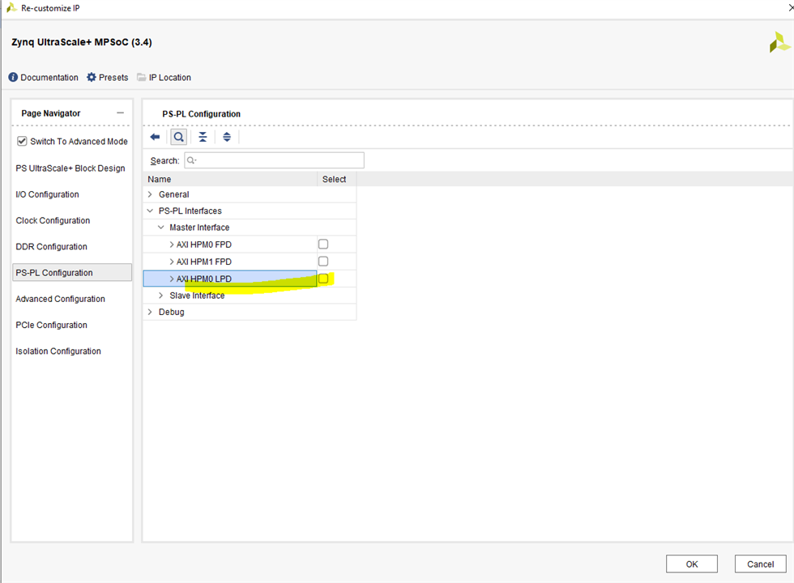The image size is (794, 583).
Task: Enable the AXI HPM1 FPD checkbox
Action: [323, 262]
